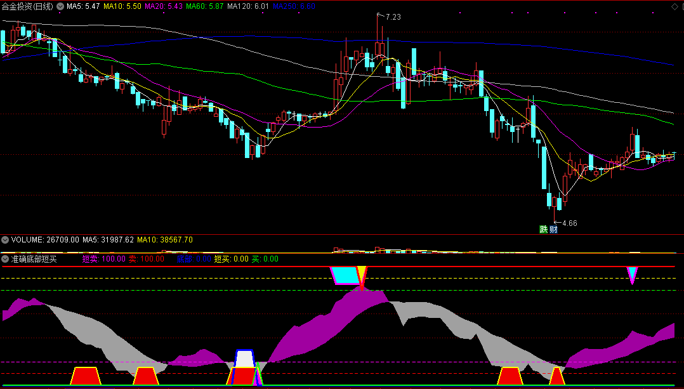Click the green 买: 0.00 value

click(265, 259)
